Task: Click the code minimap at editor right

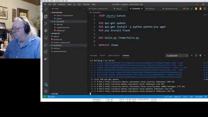Action: 205,15
